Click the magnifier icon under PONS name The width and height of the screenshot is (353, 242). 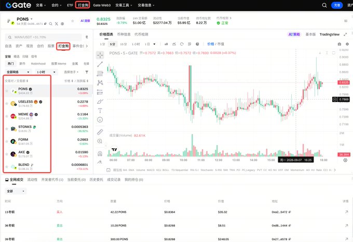point(51,24)
